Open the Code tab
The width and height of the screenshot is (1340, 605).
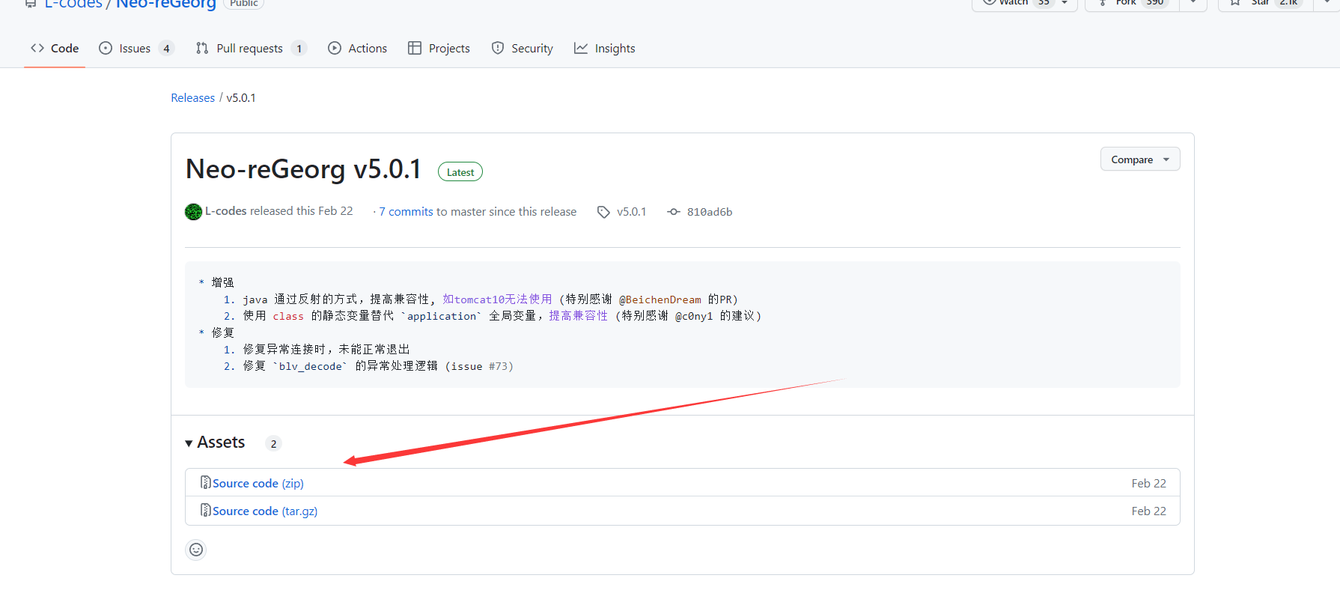point(55,48)
